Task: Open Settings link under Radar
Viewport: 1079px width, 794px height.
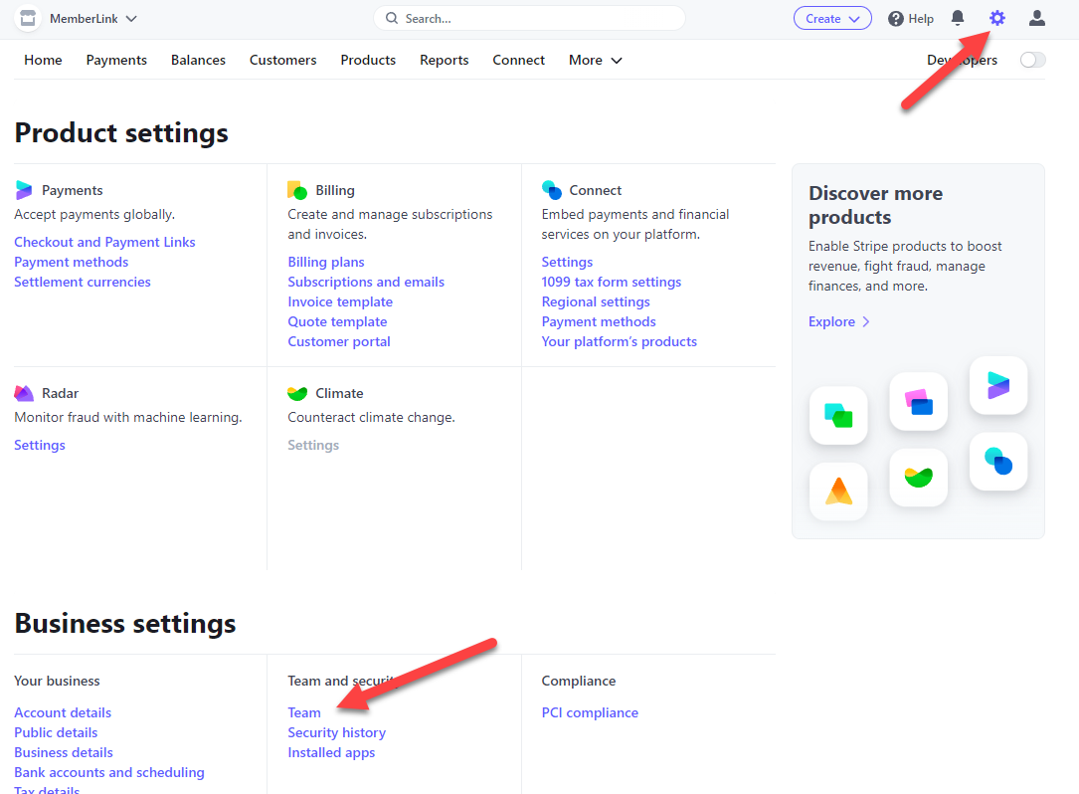Action: point(39,445)
